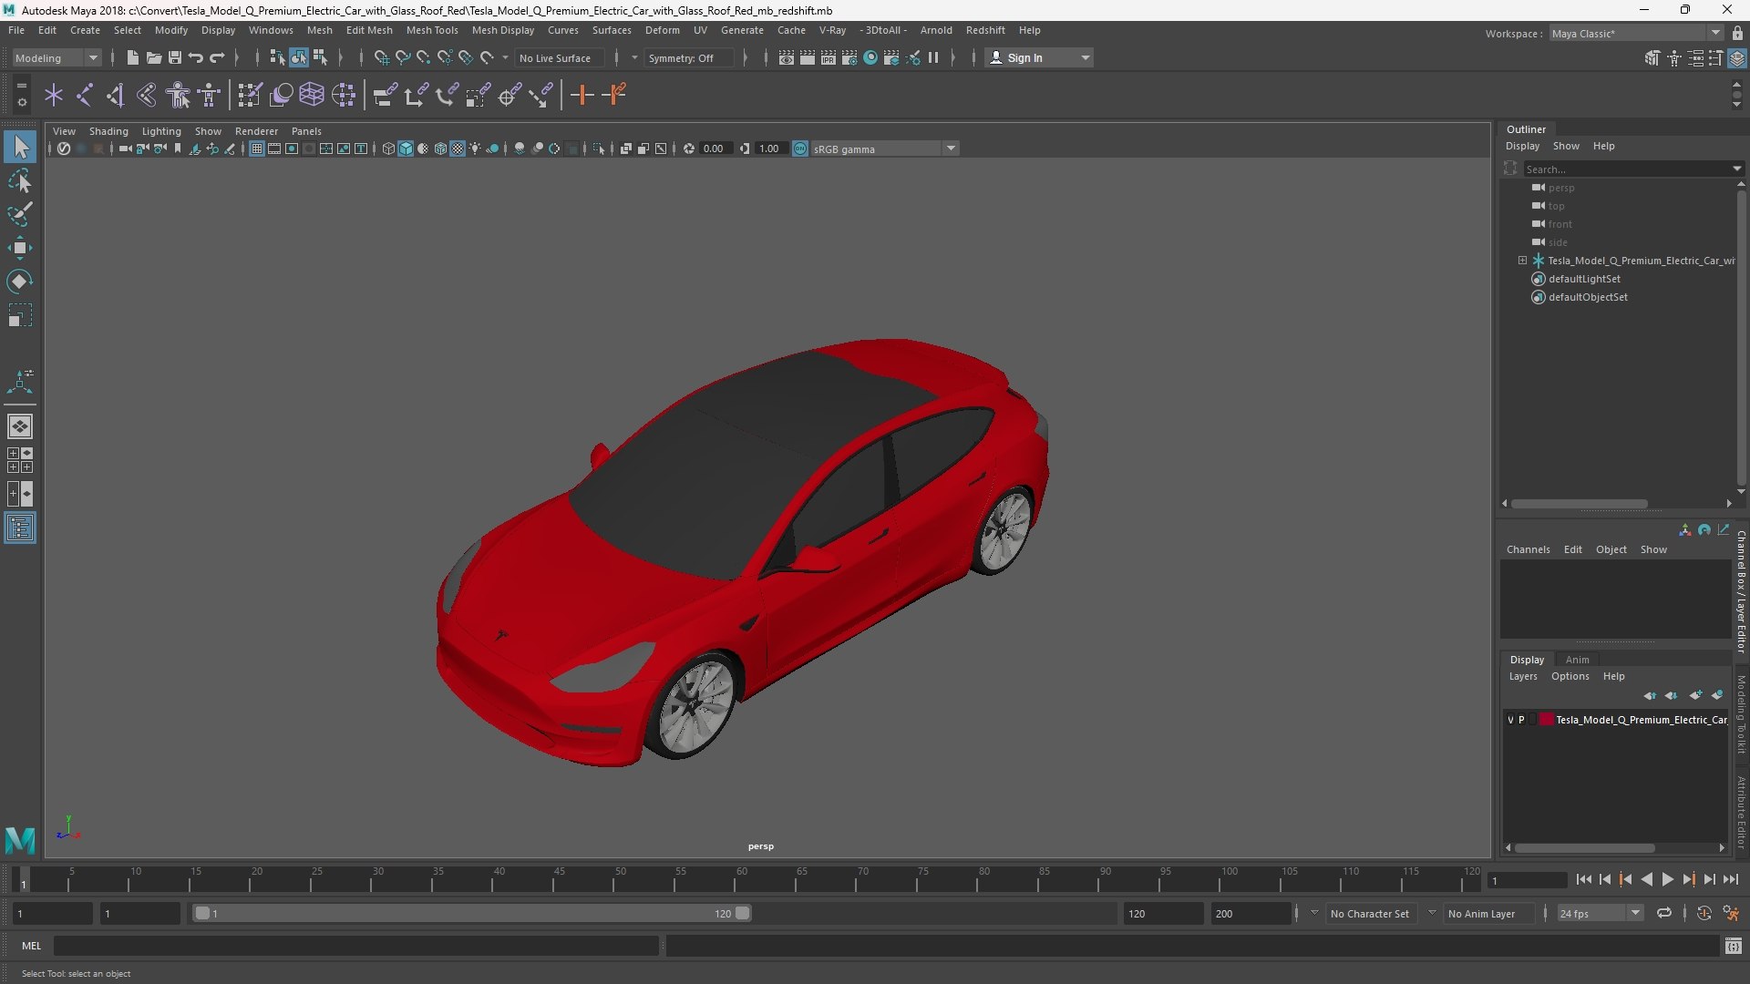Toggle V visibility of Tesla layer
Image resolution: width=1750 pixels, height=984 pixels.
1510,720
